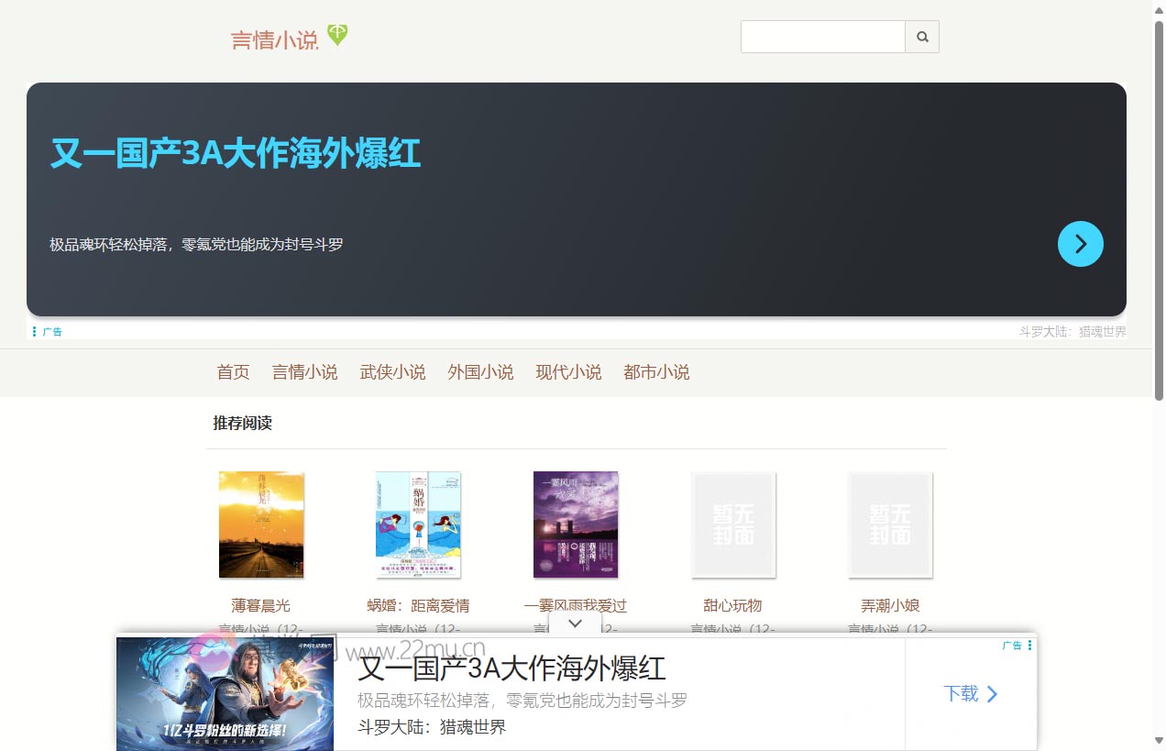Click the 一霎风雨我爱过 cover thumbnail
This screenshot has height=751, width=1166.
pos(576,525)
